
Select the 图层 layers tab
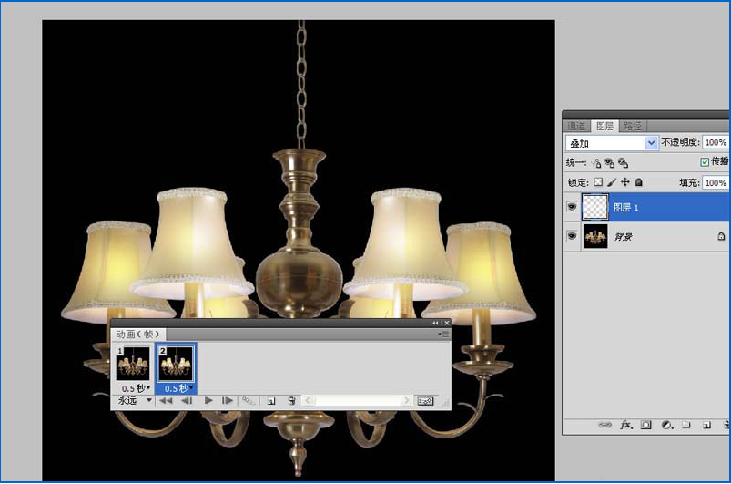(x=604, y=126)
